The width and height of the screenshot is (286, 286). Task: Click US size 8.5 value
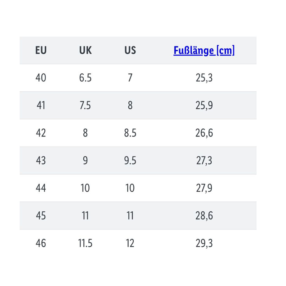[x=130, y=133]
